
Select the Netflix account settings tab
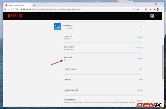click(x=18, y=5)
